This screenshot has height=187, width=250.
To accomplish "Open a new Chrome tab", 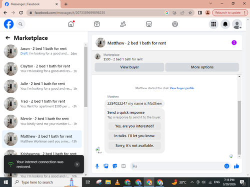I will coord(66,4).
